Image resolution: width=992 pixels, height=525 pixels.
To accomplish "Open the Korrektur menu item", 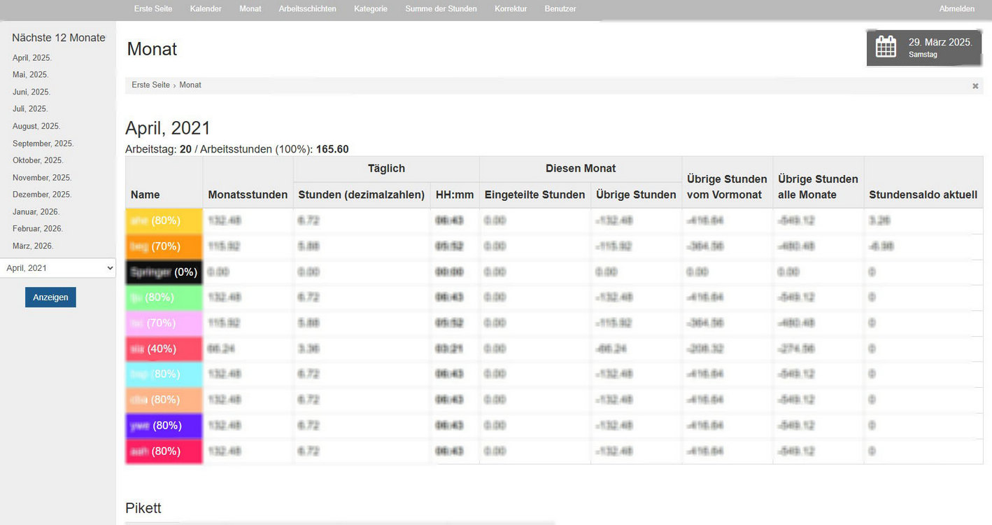I will pyautogui.click(x=511, y=9).
